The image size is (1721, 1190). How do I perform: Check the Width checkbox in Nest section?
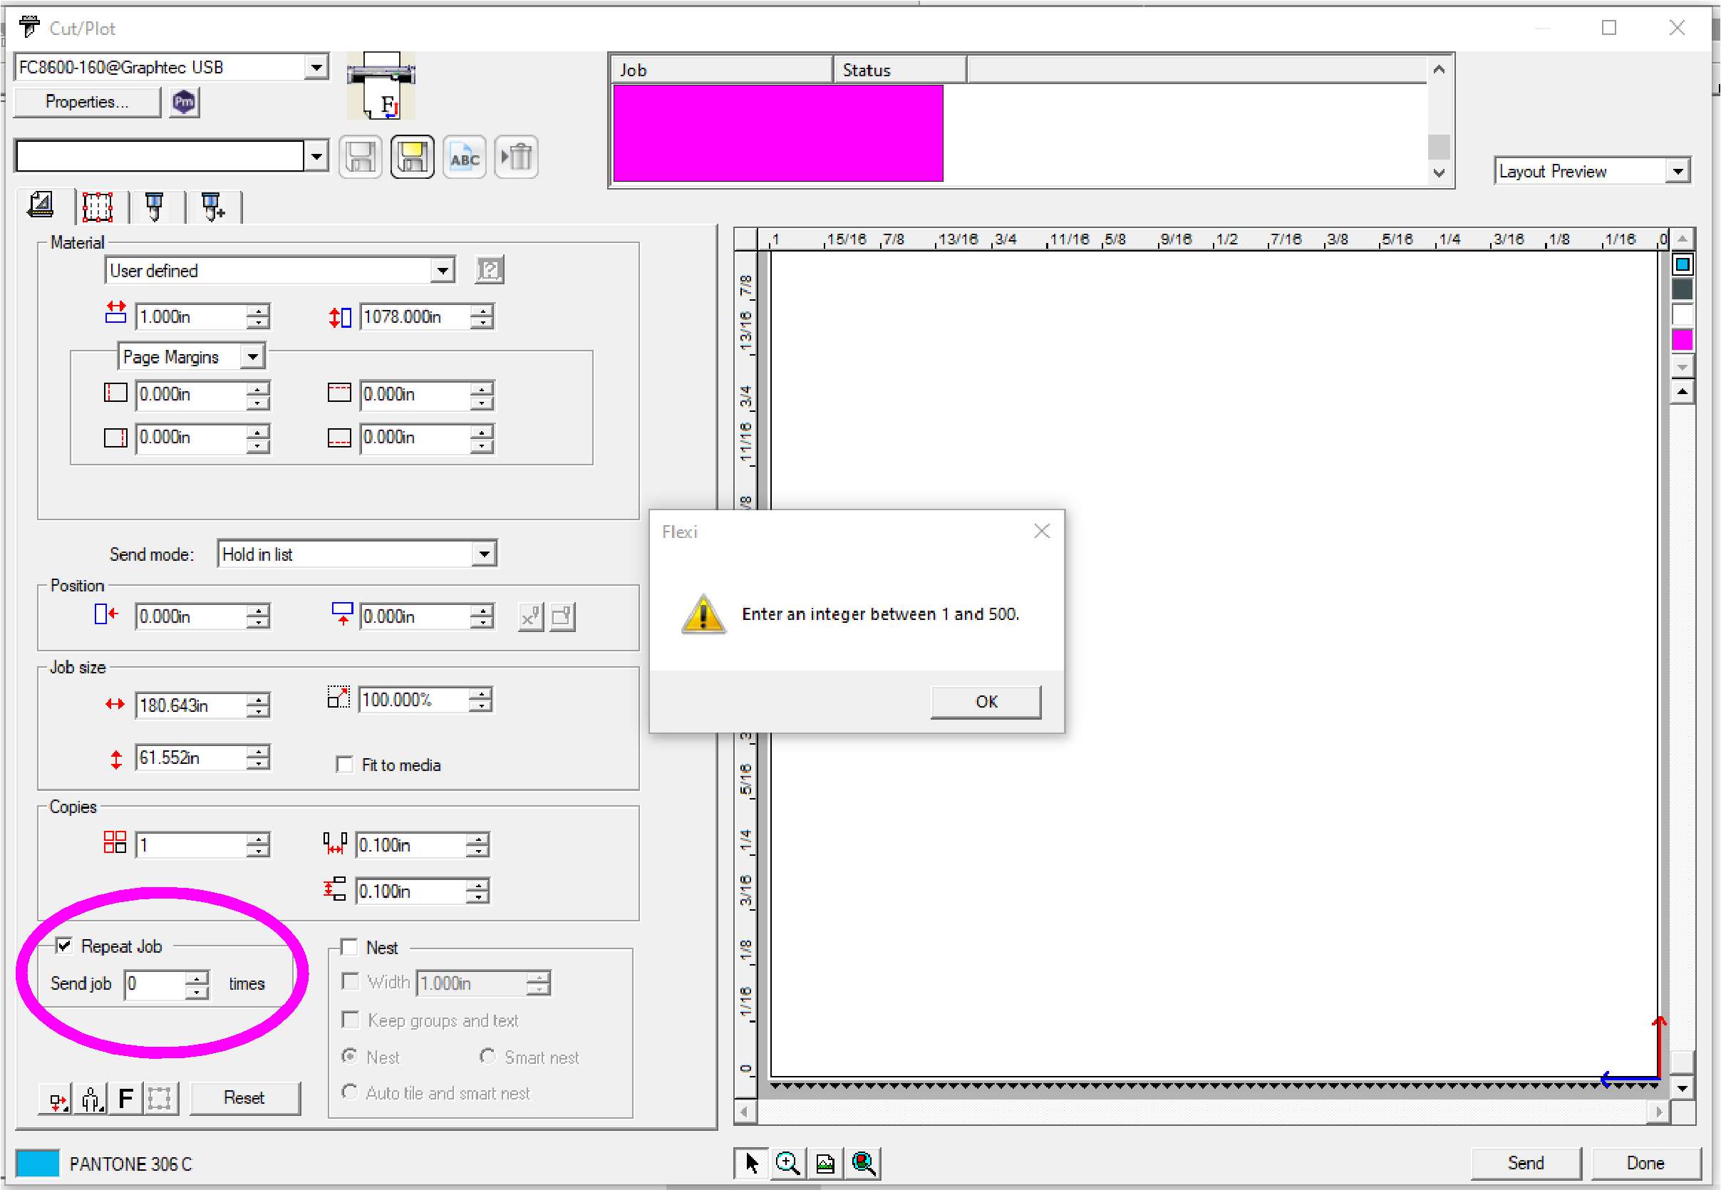(x=350, y=981)
